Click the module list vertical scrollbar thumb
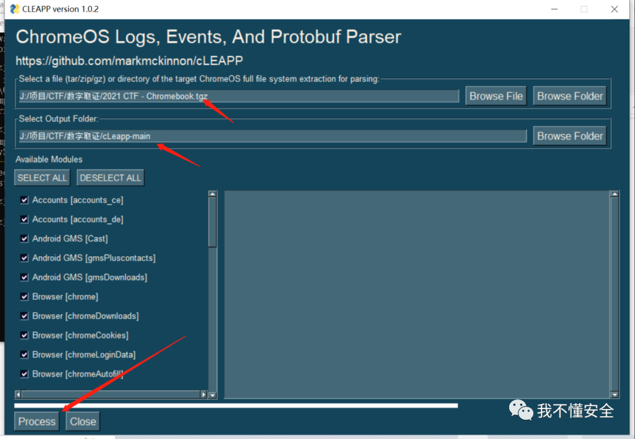The width and height of the screenshot is (635, 439). pyautogui.click(x=212, y=222)
